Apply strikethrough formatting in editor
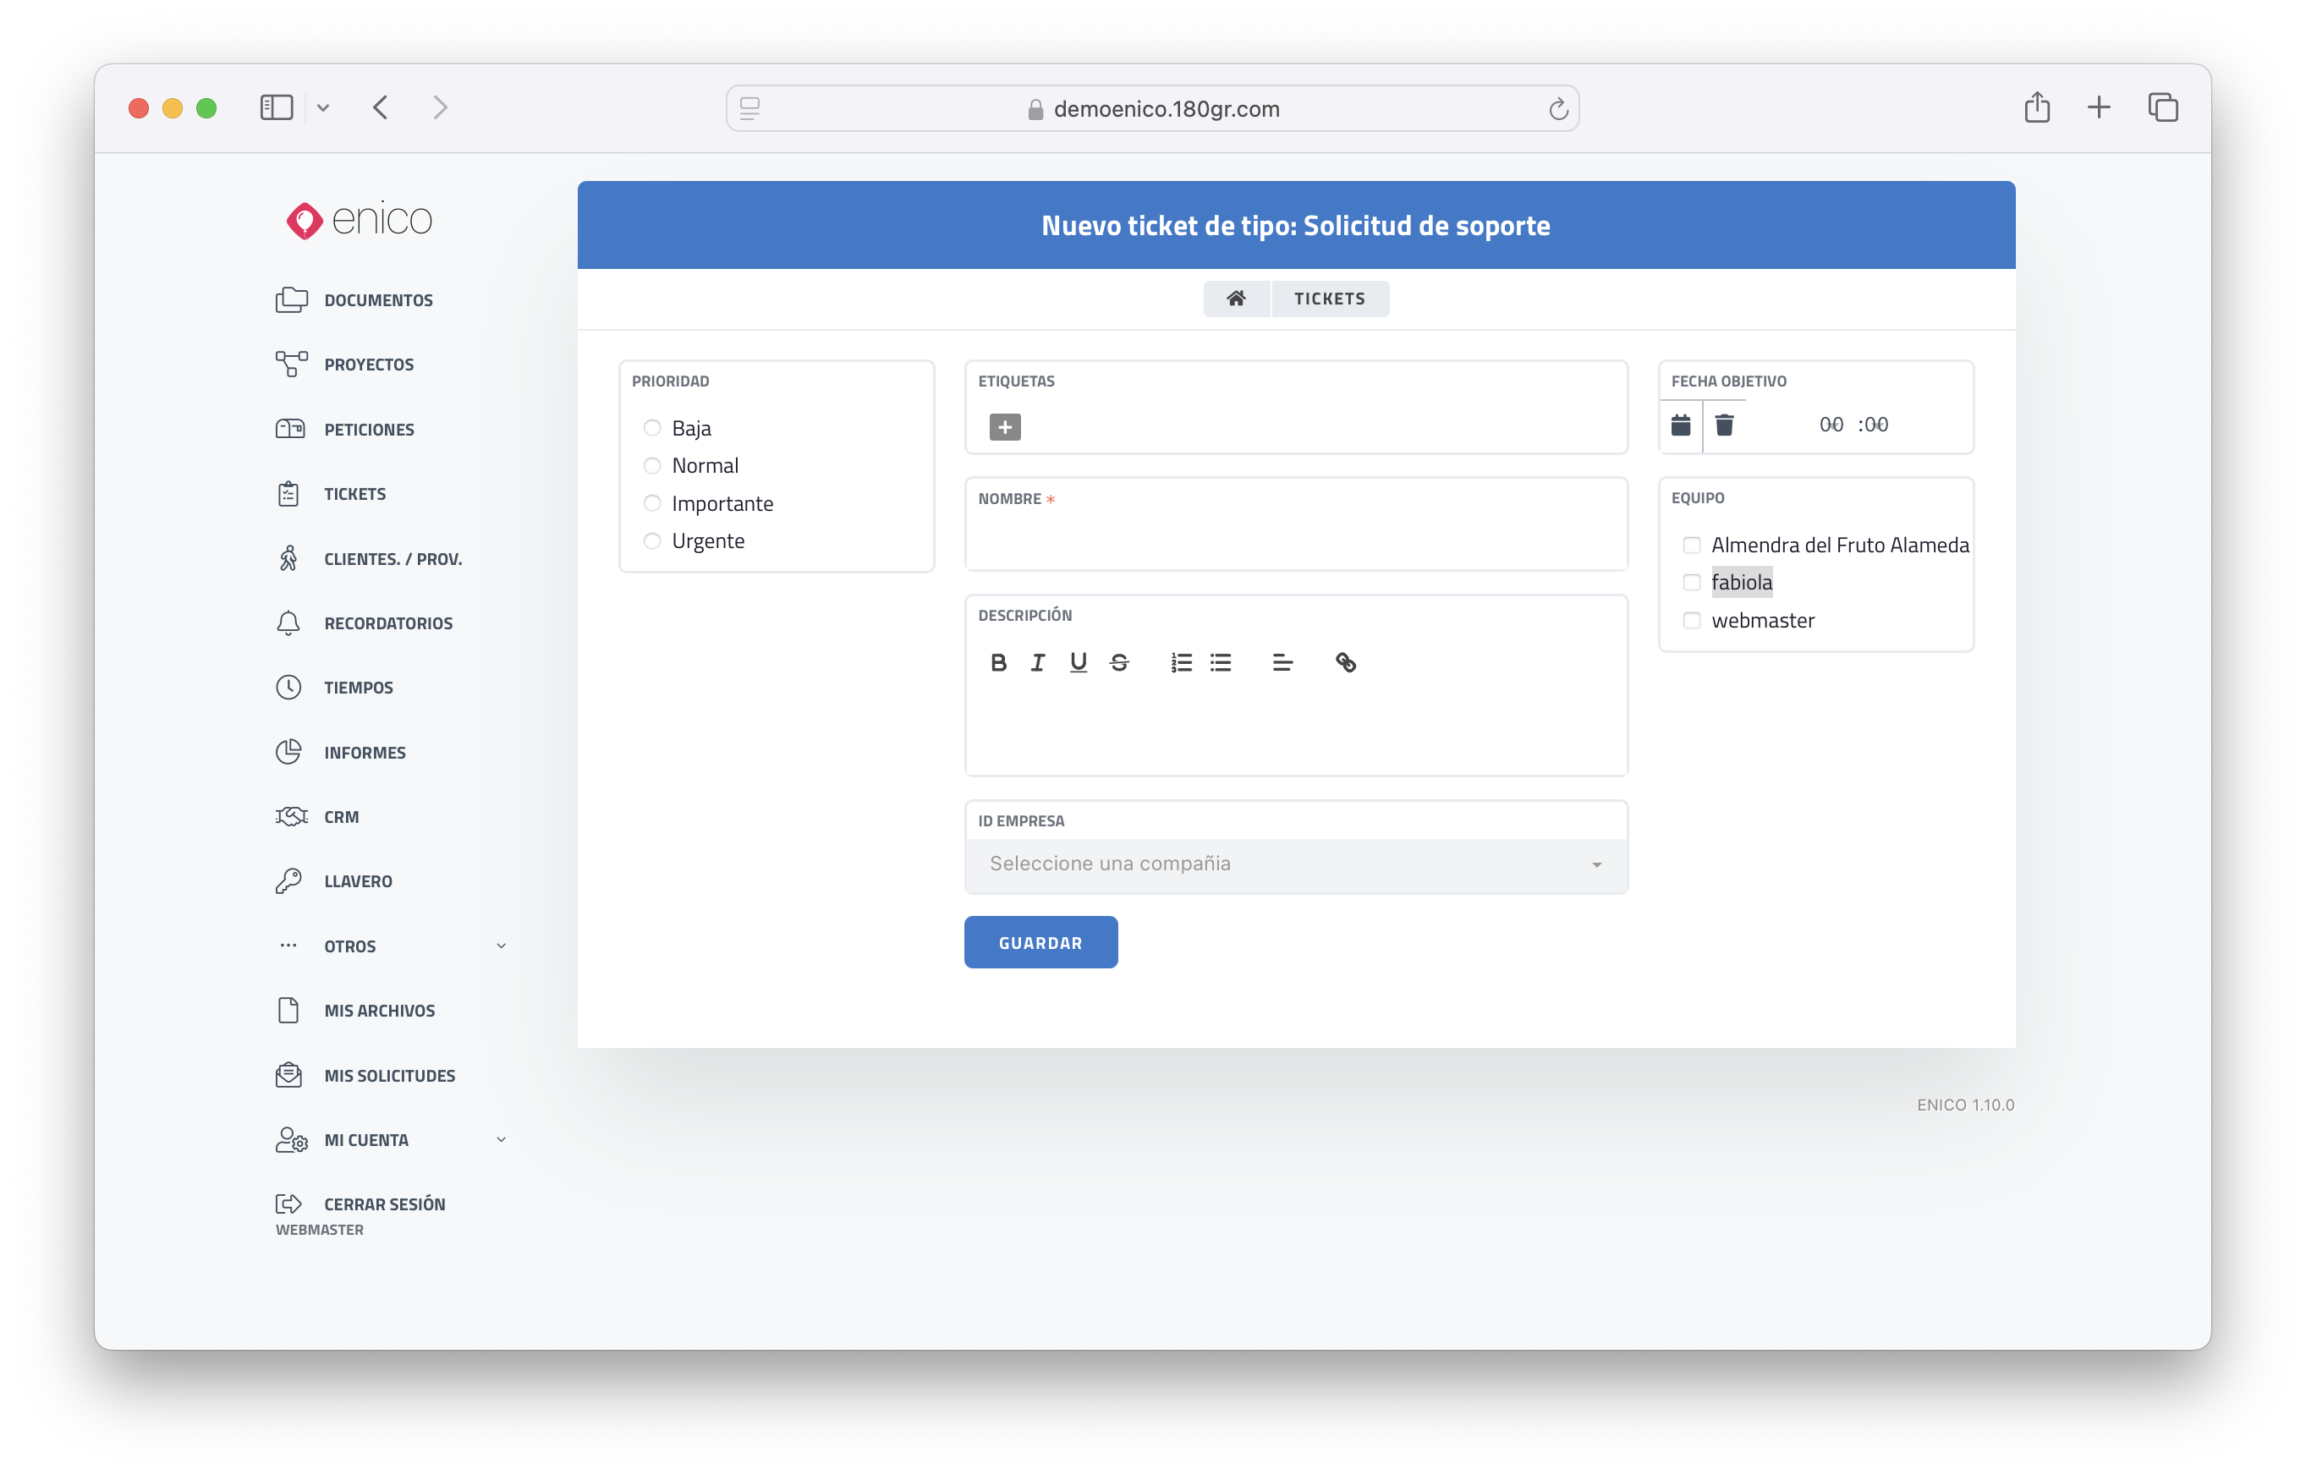2306x1475 pixels. [1119, 662]
